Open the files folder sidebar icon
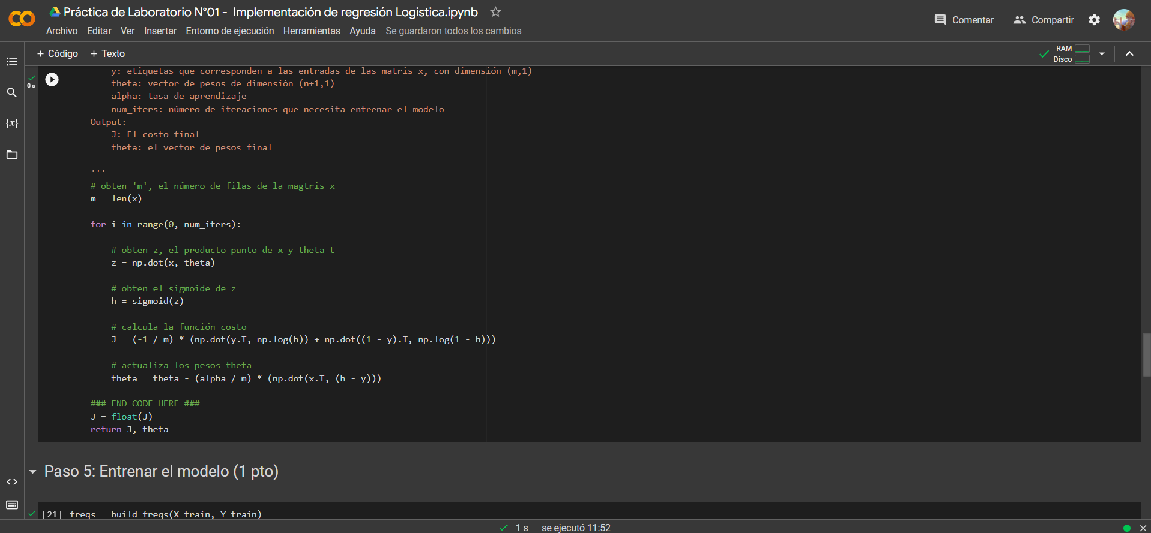 coord(12,155)
